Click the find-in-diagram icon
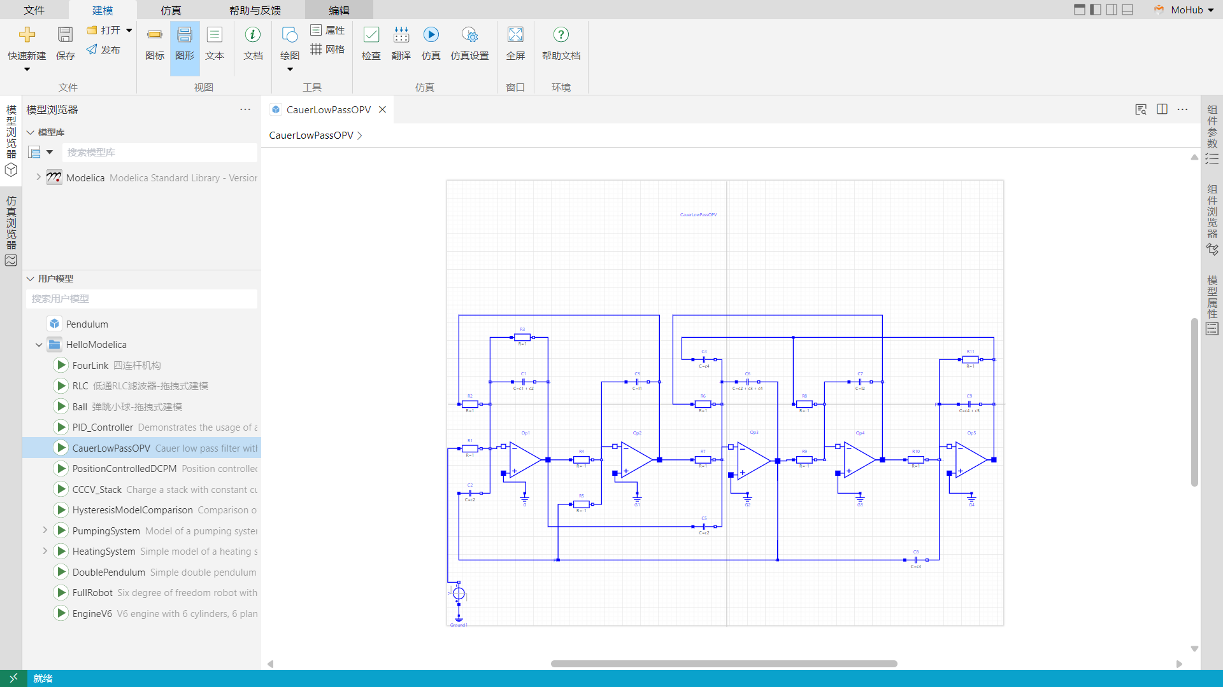This screenshot has height=687, width=1223. (x=1140, y=109)
